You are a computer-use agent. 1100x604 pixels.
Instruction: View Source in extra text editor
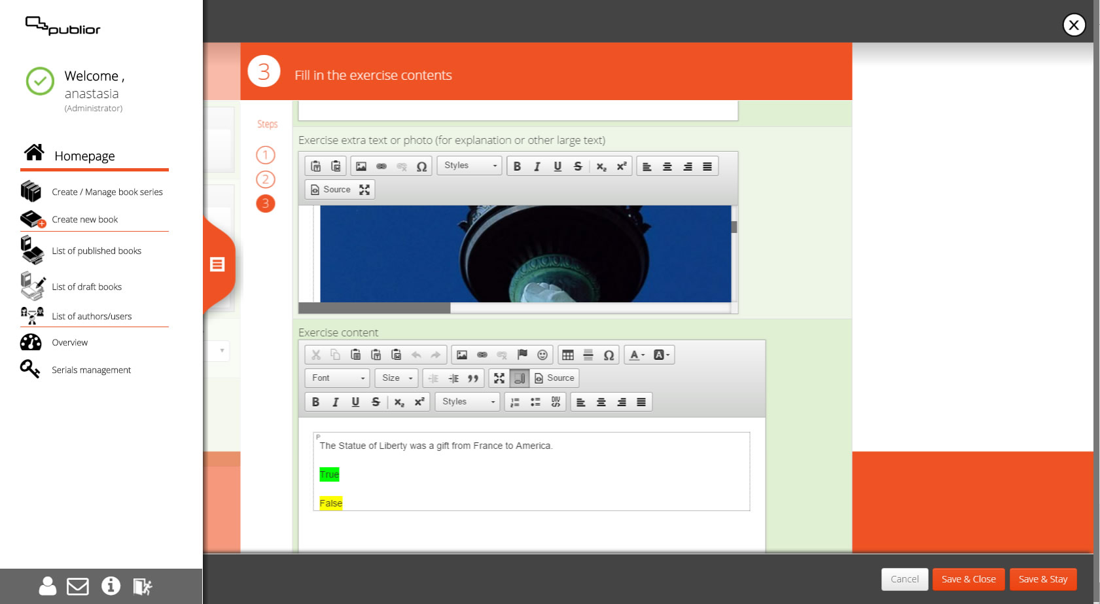[x=331, y=190]
